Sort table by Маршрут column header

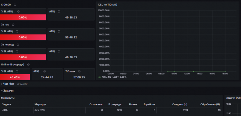click(x=40, y=104)
